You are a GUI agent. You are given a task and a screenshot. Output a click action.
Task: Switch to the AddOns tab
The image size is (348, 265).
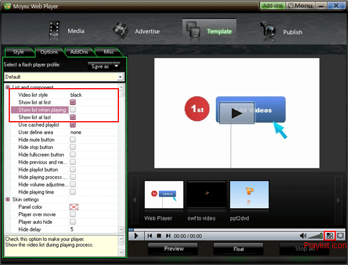tap(79, 52)
